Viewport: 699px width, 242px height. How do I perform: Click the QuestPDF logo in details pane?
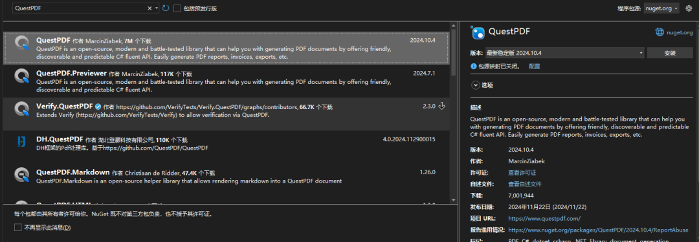[x=478, y=32]
